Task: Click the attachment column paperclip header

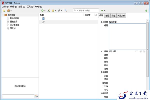Action: pyautogui.click(x=96, y=15)
